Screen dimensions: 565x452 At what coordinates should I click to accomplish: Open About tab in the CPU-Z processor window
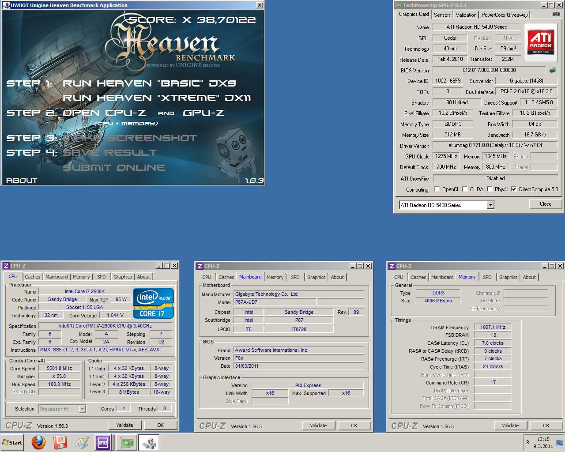pos(143,277)
